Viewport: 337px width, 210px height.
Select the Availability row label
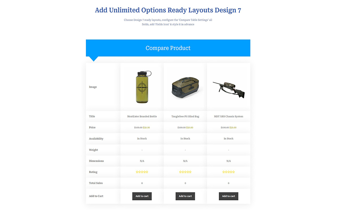pos(96,139)
